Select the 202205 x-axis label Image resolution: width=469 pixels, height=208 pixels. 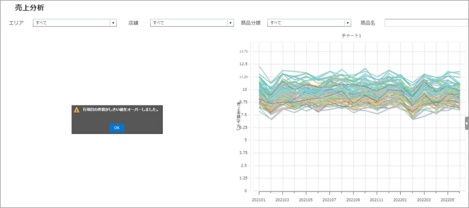tap(448, 200)
